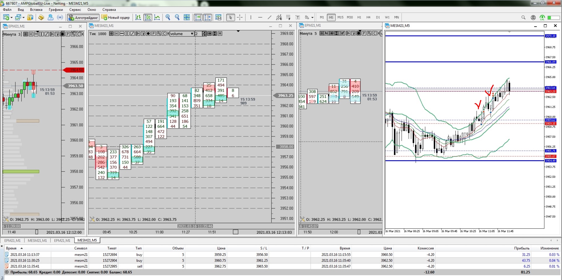
Task: Click the C icon in MESM21,M1 chart toolbar
Action: click(164, 34)
